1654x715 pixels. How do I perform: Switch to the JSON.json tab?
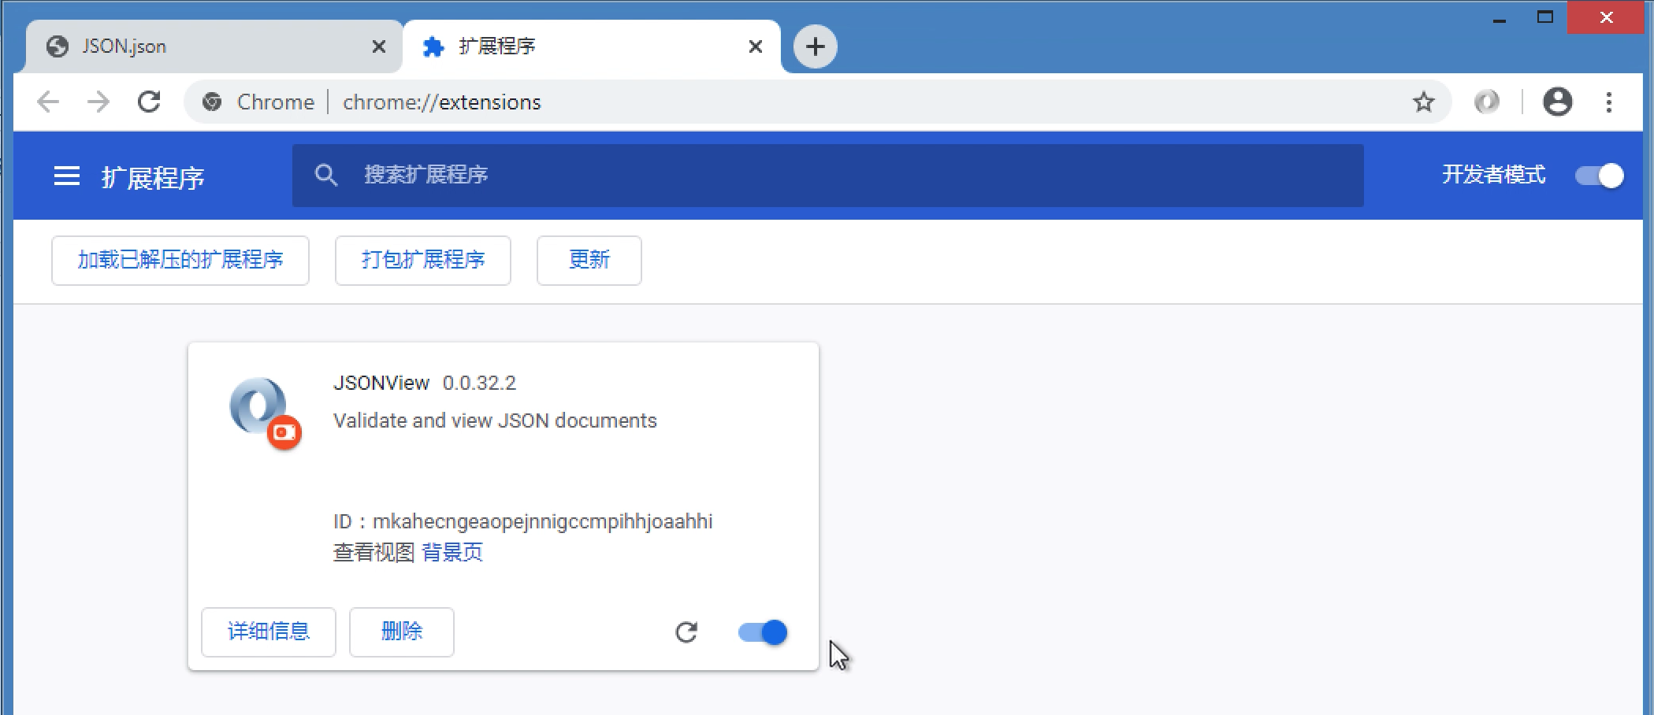(214, 46)
